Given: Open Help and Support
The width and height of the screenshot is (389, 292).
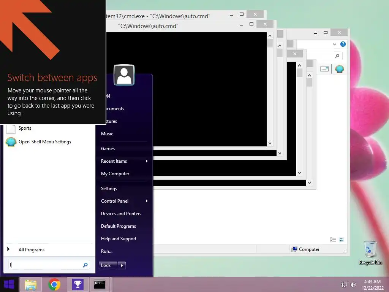Looking at the screenshot, I should [x=119, y=239].
